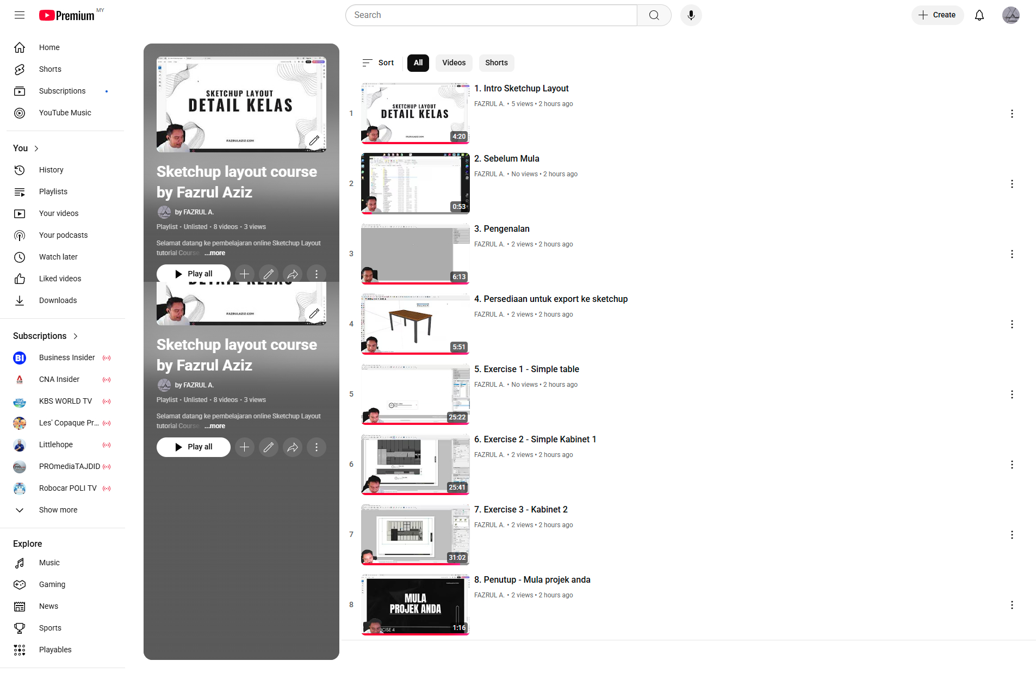Select the Videos filter chip

[x=454, y=63]
